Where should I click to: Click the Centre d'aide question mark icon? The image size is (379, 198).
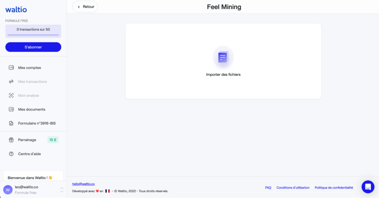(11, 154)
